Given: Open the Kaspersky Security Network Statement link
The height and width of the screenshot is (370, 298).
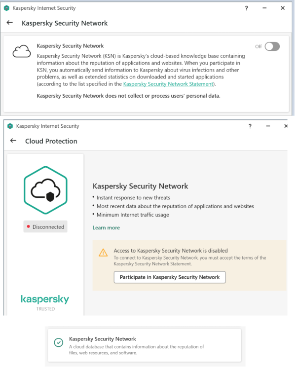Looking at the screenshot, I should [x=168, y=84].
